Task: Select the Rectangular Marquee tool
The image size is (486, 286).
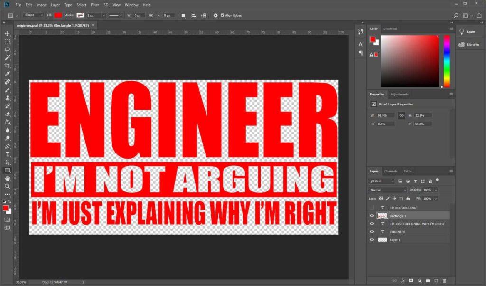Action: pos(8,41)
